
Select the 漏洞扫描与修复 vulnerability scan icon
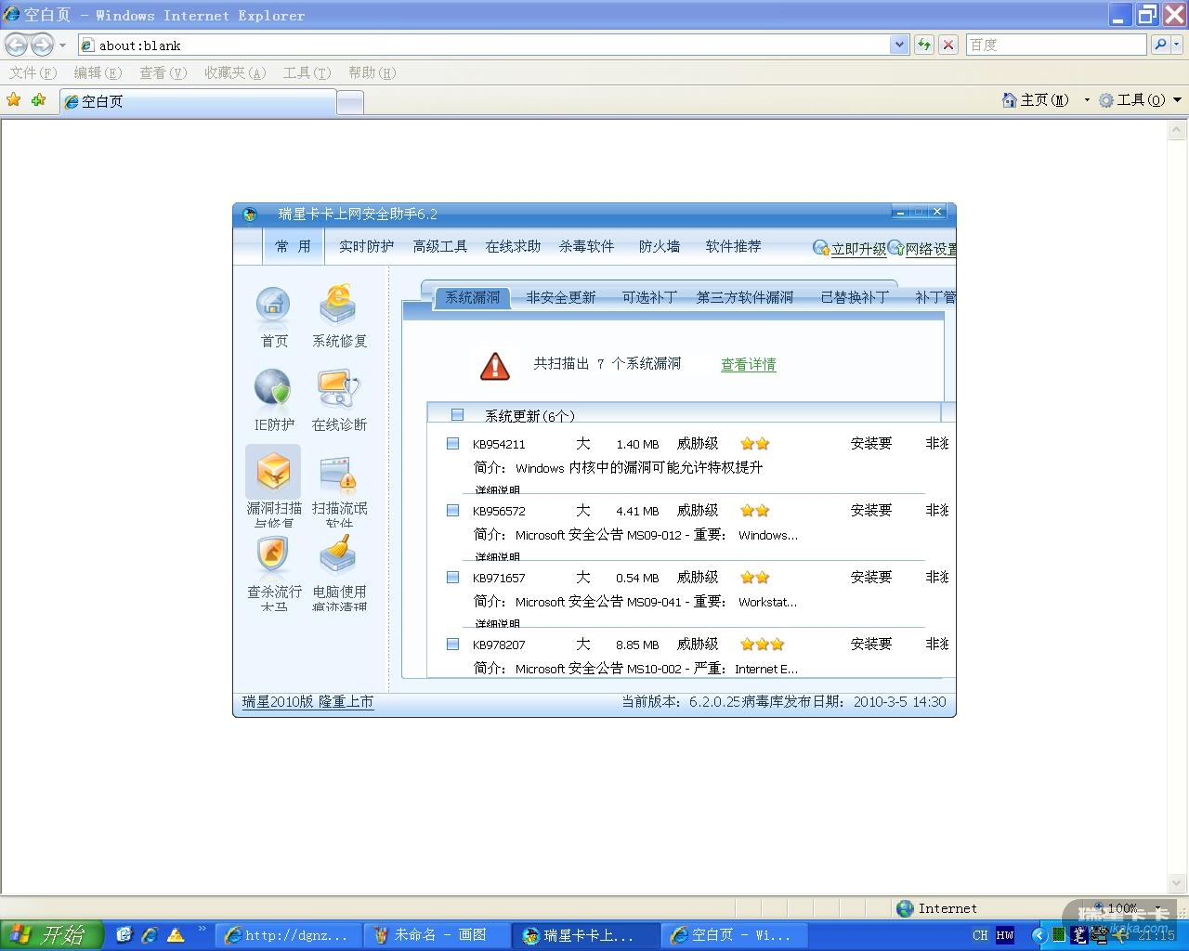[273, 473]
